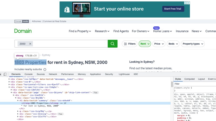Screen dimensions: 216x121
Task: Switch to the Sources tab
Action: click(41, 74)
